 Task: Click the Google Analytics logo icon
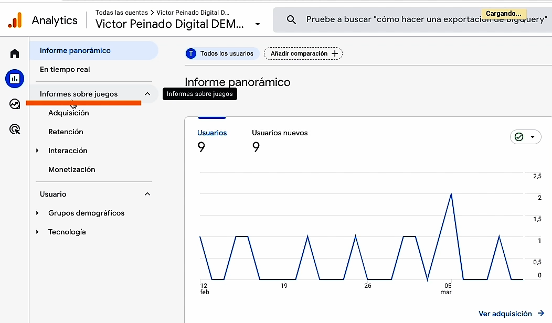(15, 20)
